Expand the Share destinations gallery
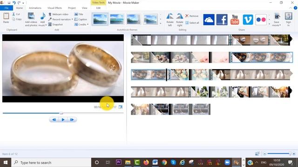The height and width of the screenshot is (167, 298). tap(269, 24)
